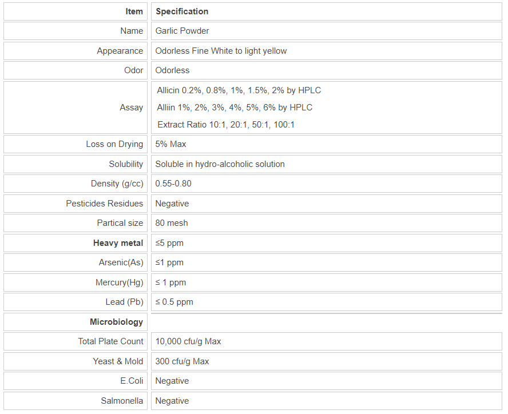
Task: Click the Garlic Powder name cell
Action: point(182,31)
